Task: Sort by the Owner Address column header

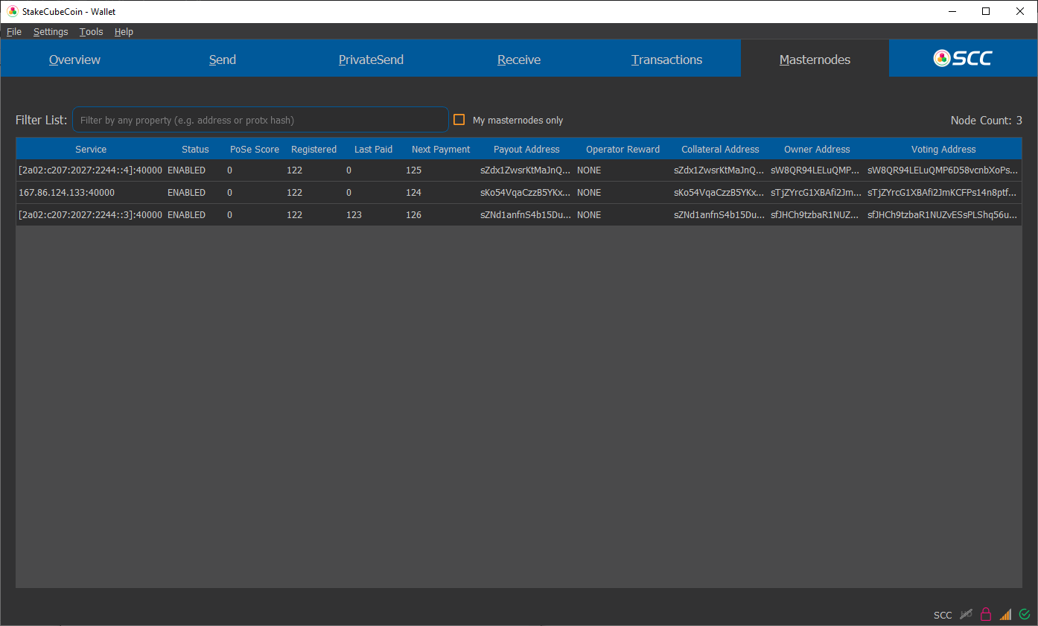Action: coord(817,149)
